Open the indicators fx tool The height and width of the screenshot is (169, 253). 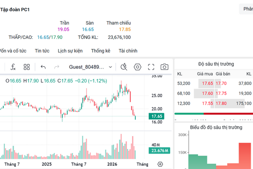click(13, 67)
